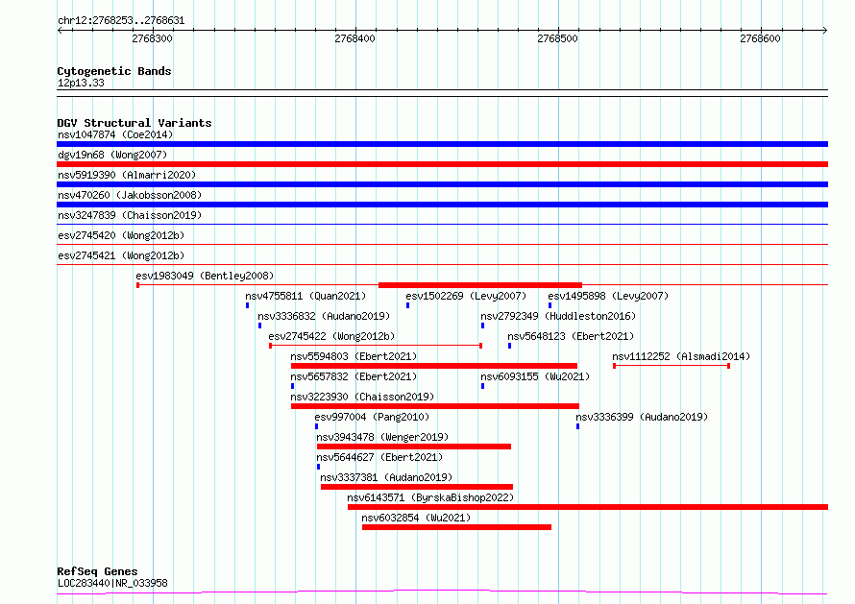This screenshot has height=604, width=855.
Task: Click nsv6093155 (Wu2021) label
Action: point(535,376)
